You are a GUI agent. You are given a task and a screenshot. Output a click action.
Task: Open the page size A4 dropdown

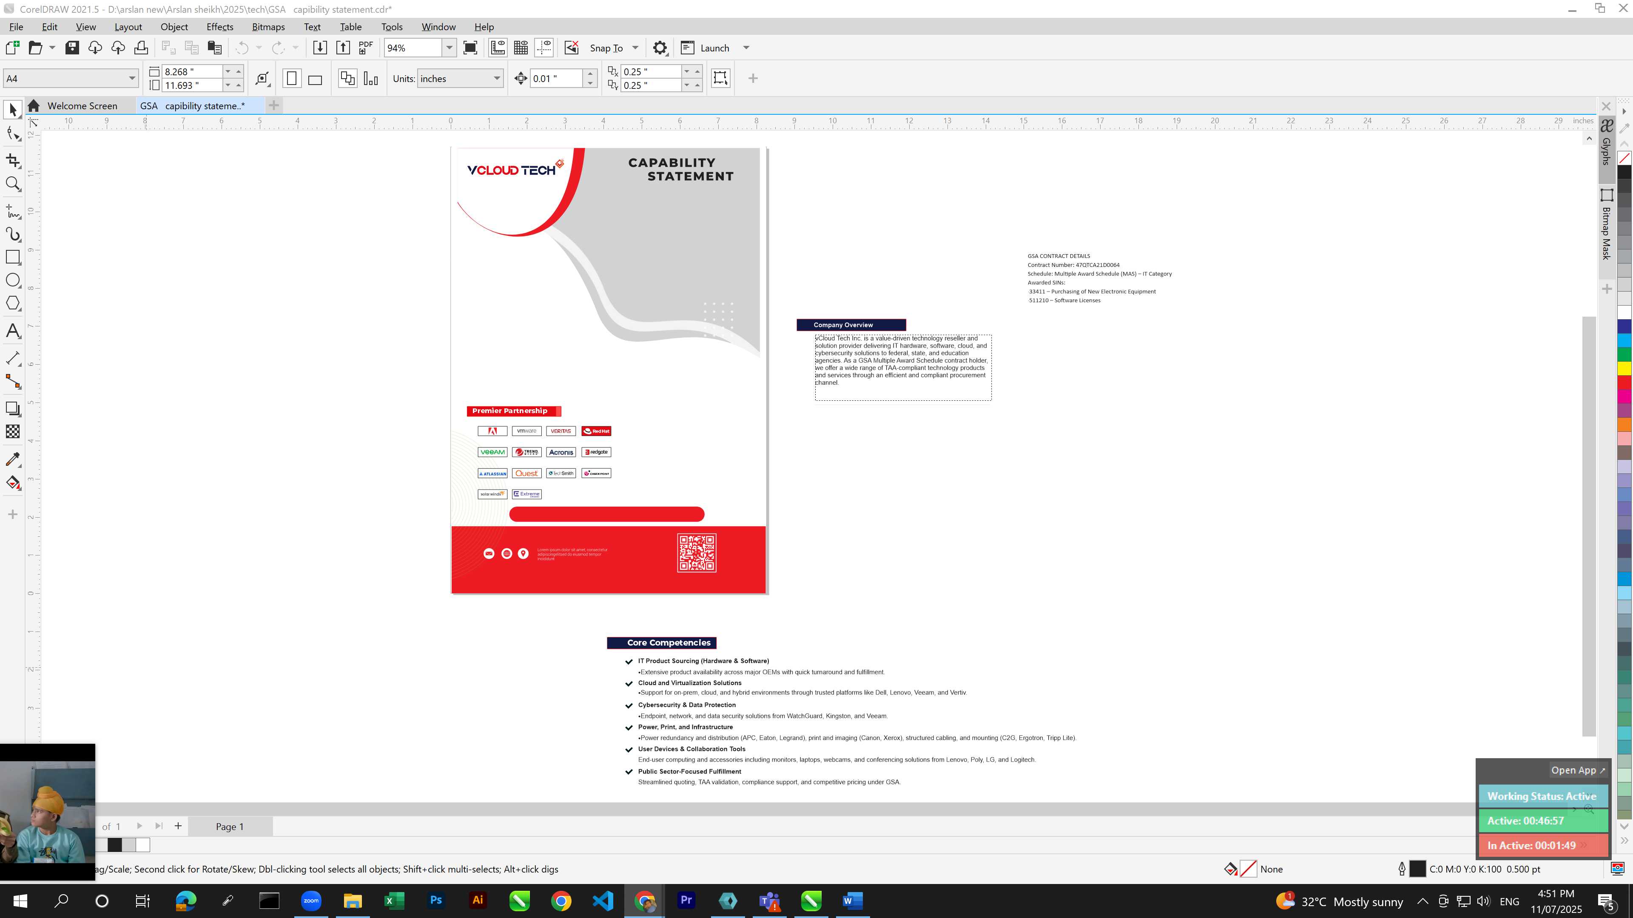(x=132, y=79)
